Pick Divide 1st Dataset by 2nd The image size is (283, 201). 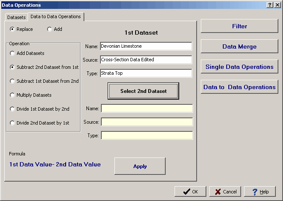[13, 109]
